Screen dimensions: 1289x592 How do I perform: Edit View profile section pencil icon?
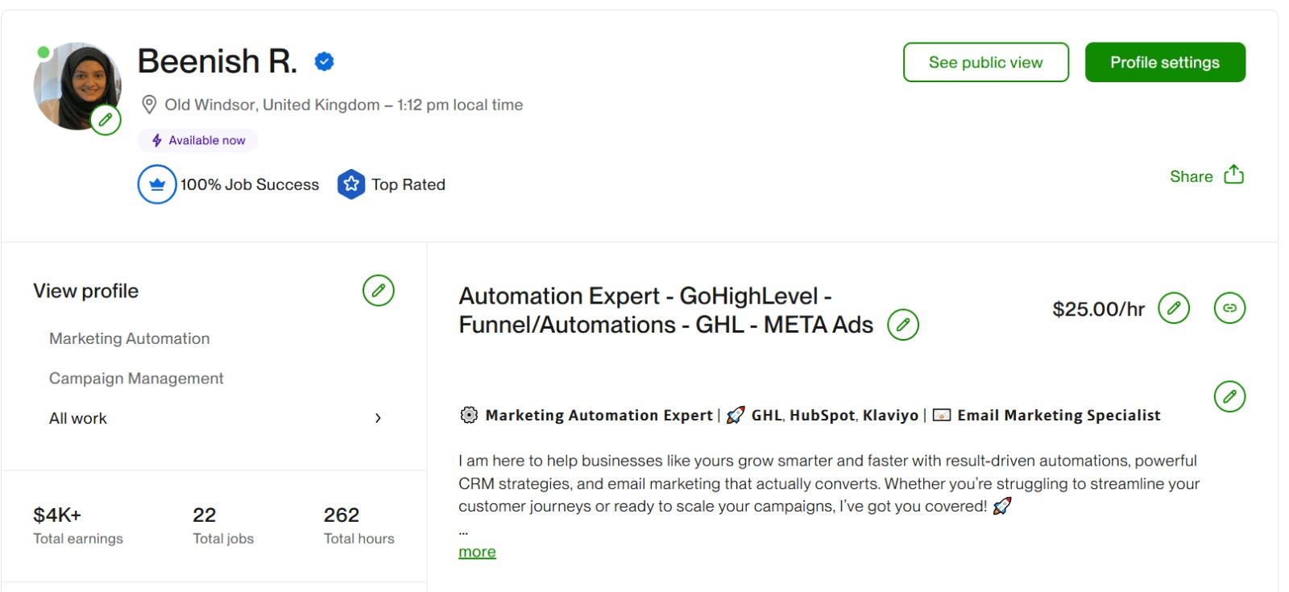point(379,290)
